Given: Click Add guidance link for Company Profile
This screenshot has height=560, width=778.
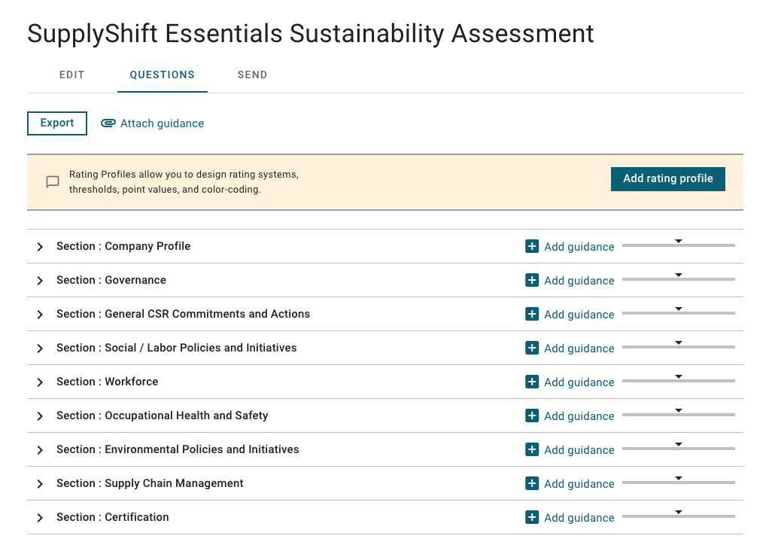Looking at the screenshot, I should coord(579,247).
